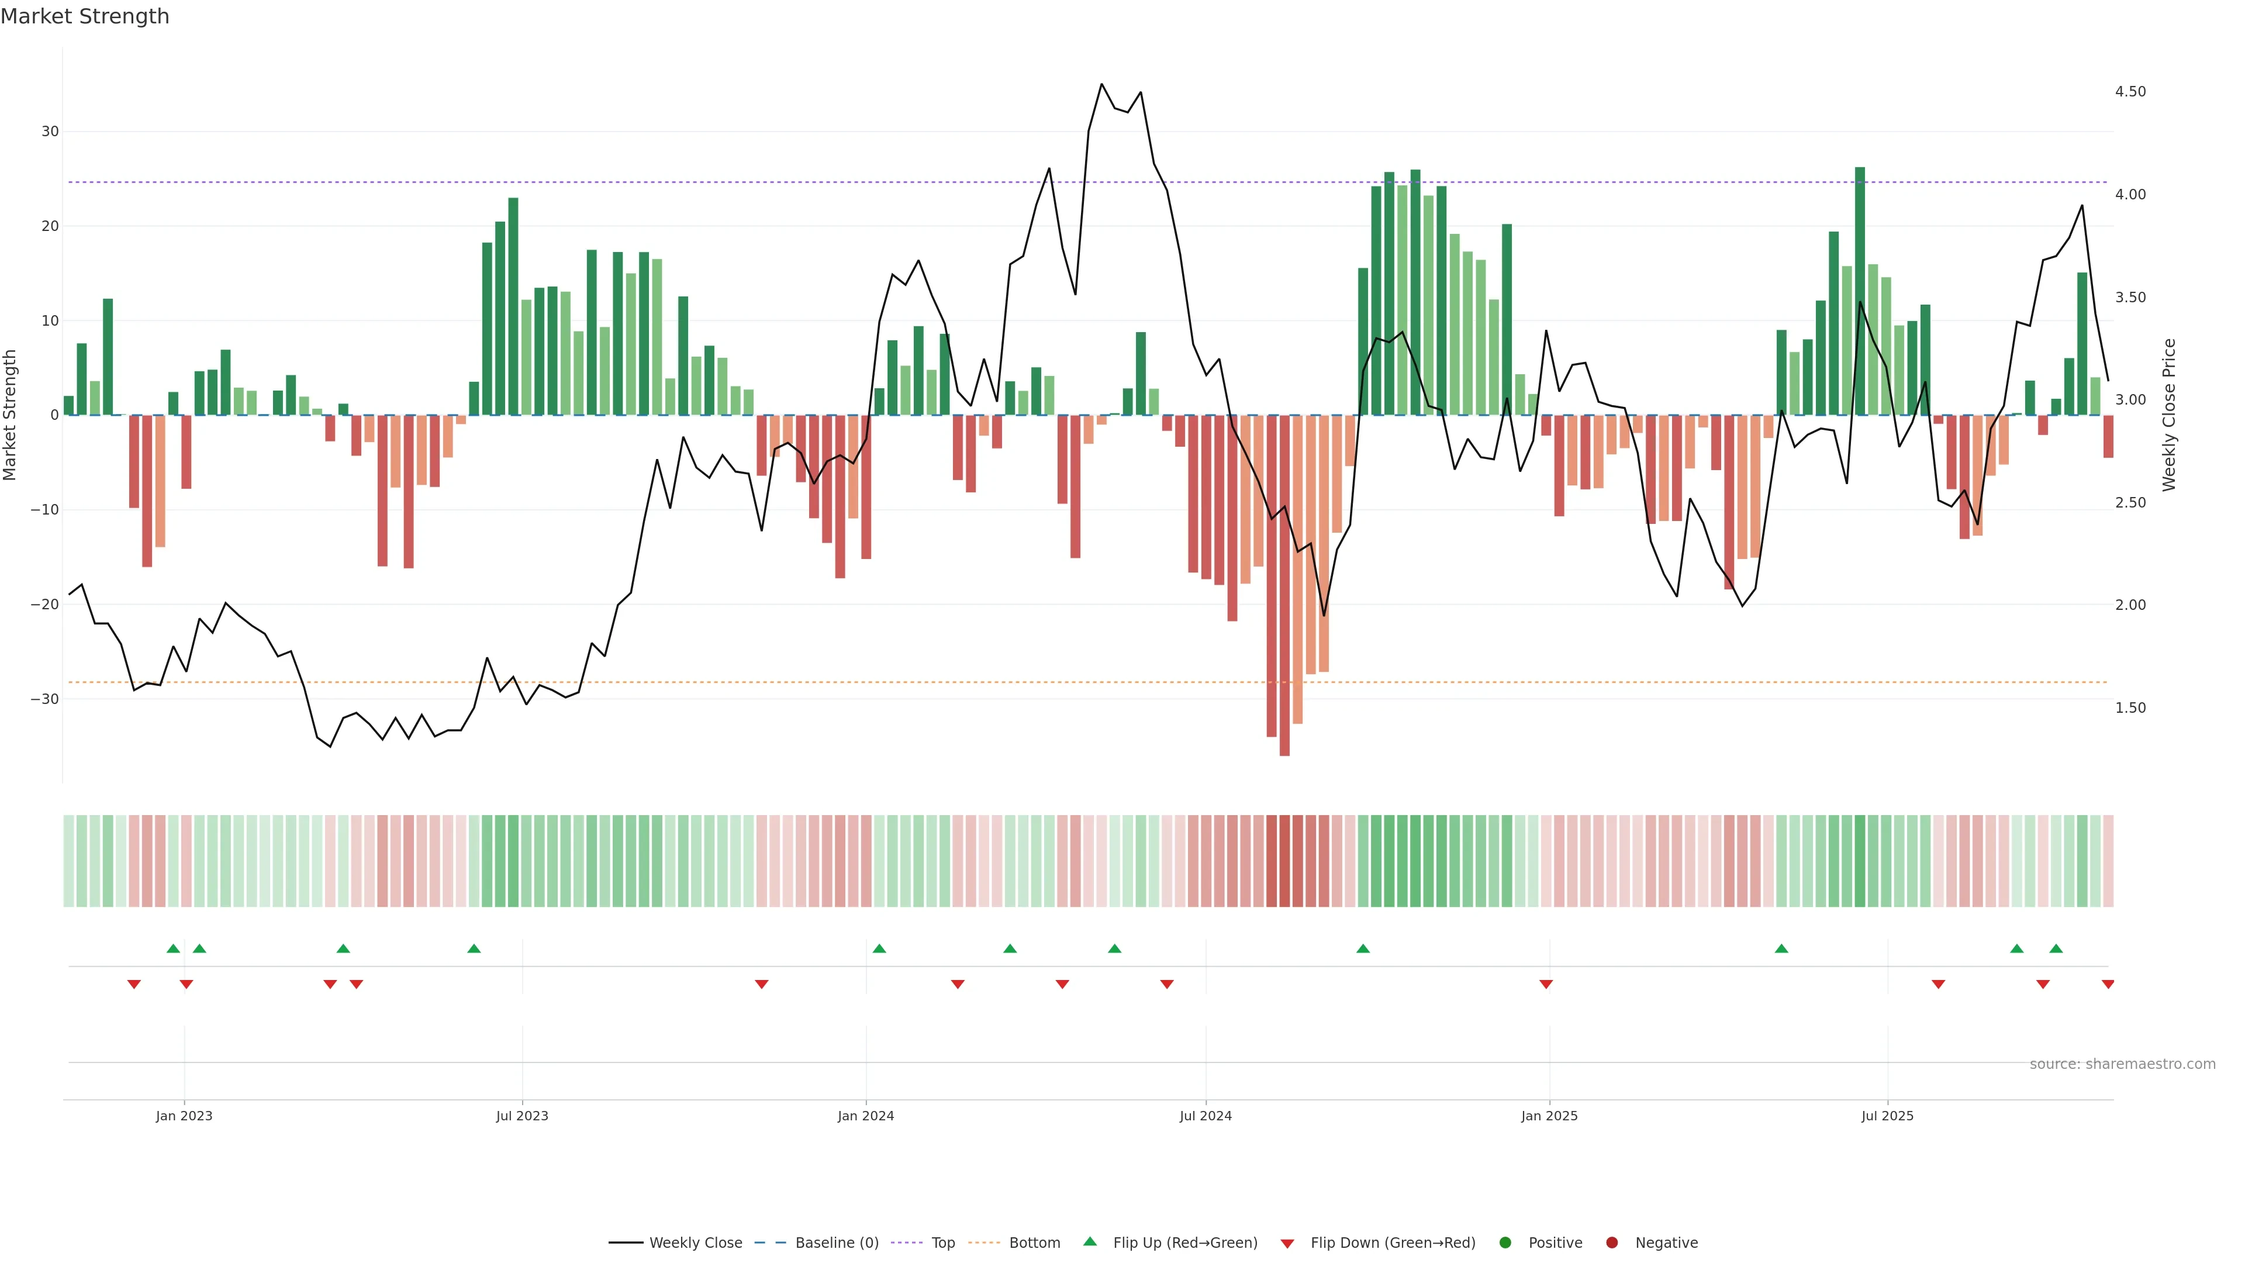The width and height of the screenshot is (2245, 1263).
Task: Click the Weekly Close Price axis title
Action: pos(2169,415)
